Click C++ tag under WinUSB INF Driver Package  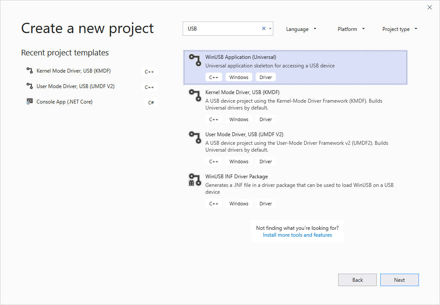click(214, 204)
